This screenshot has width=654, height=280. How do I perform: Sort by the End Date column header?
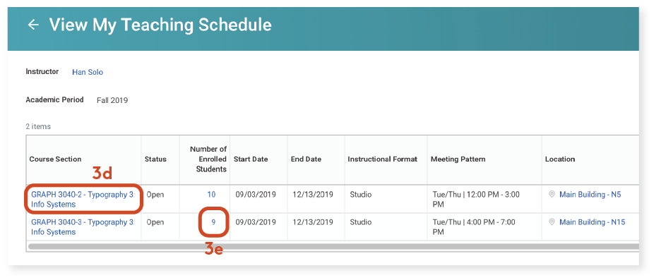306,159
